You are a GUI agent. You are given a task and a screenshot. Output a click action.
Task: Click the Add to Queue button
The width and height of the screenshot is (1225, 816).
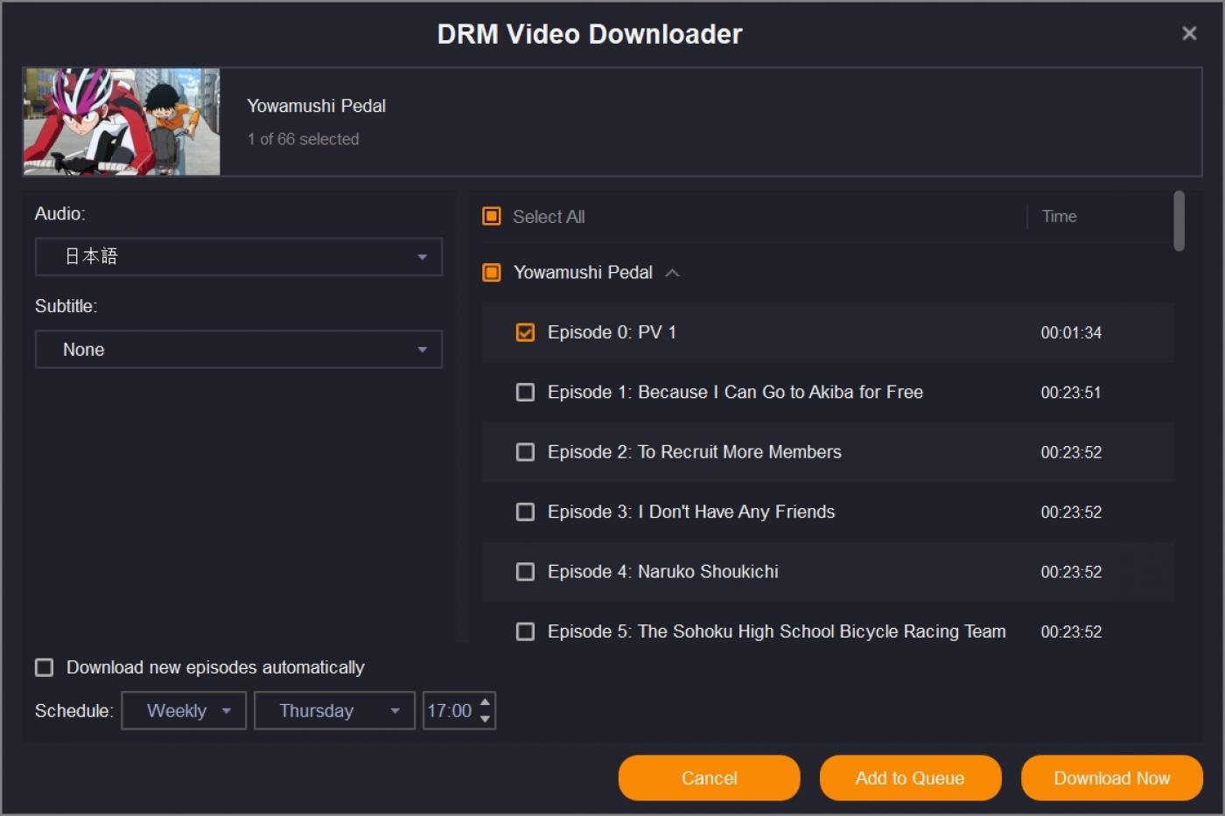point(910,778)
